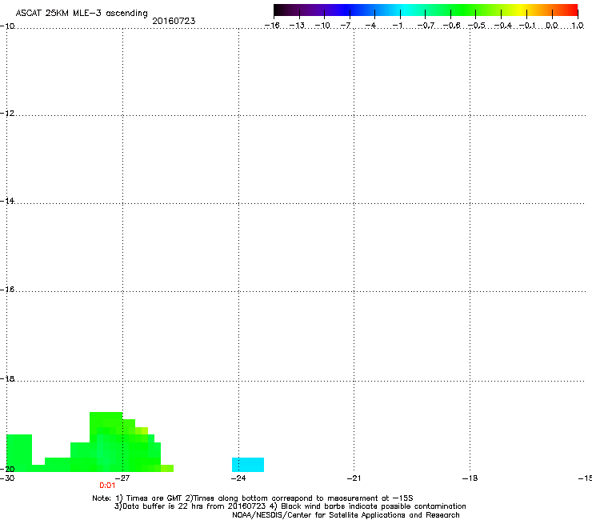Click the 1.0 color bar label
Image resolution: width=592 pixels, height=520 pixels.
click(x=578, y=26)
